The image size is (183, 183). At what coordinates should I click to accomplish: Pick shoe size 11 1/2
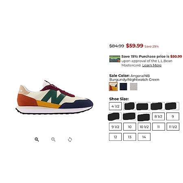coord(173,127)
